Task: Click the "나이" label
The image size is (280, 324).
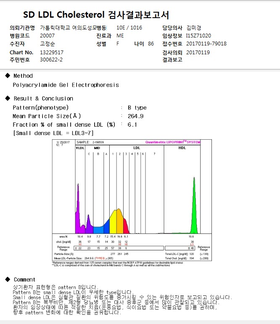Action: tap(139, 44)
